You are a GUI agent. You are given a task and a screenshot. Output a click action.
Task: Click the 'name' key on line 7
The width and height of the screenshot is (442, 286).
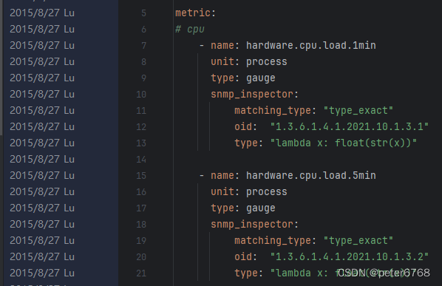pos(222,45)
